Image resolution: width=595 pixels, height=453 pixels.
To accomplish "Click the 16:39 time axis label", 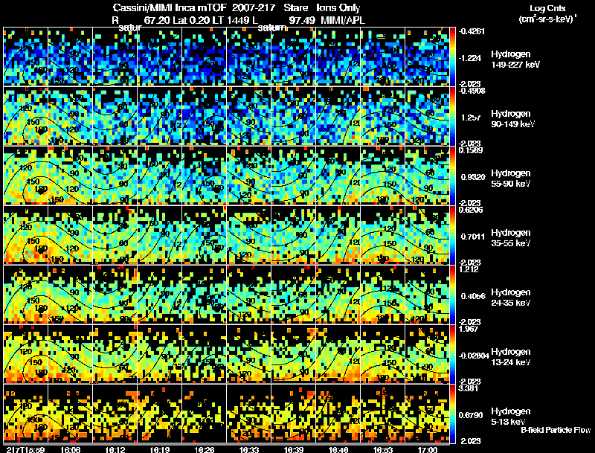I will tap(294, 449).
